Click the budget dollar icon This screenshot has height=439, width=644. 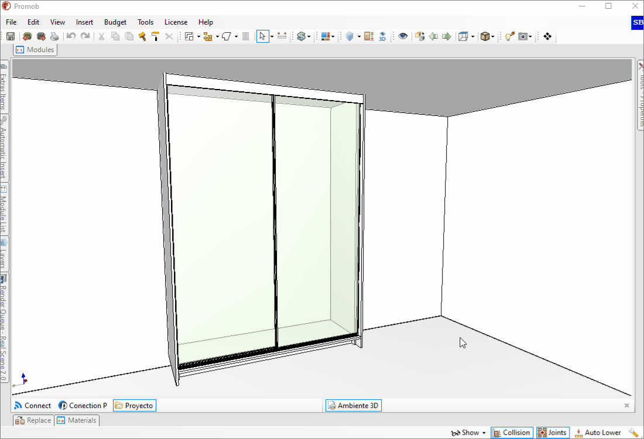point(302,36)
